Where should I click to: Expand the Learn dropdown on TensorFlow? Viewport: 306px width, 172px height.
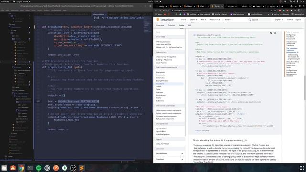coord(193,20)
